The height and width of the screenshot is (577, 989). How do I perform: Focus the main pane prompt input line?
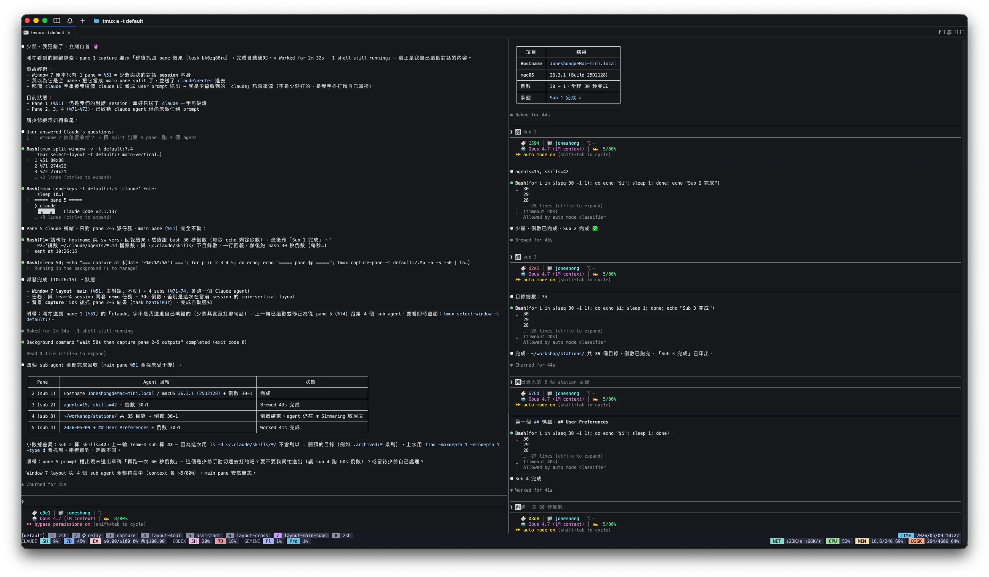click(264, 501)
